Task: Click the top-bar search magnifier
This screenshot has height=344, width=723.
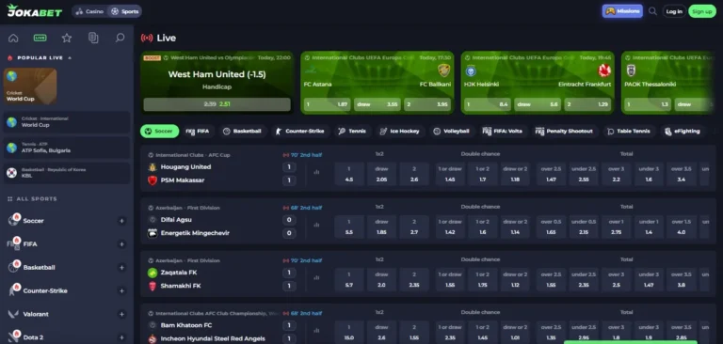Action: coord(652,11)
